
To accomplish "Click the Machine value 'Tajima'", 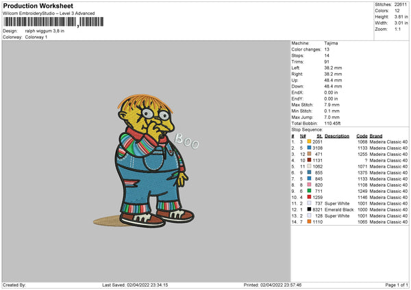I will 331,43.
